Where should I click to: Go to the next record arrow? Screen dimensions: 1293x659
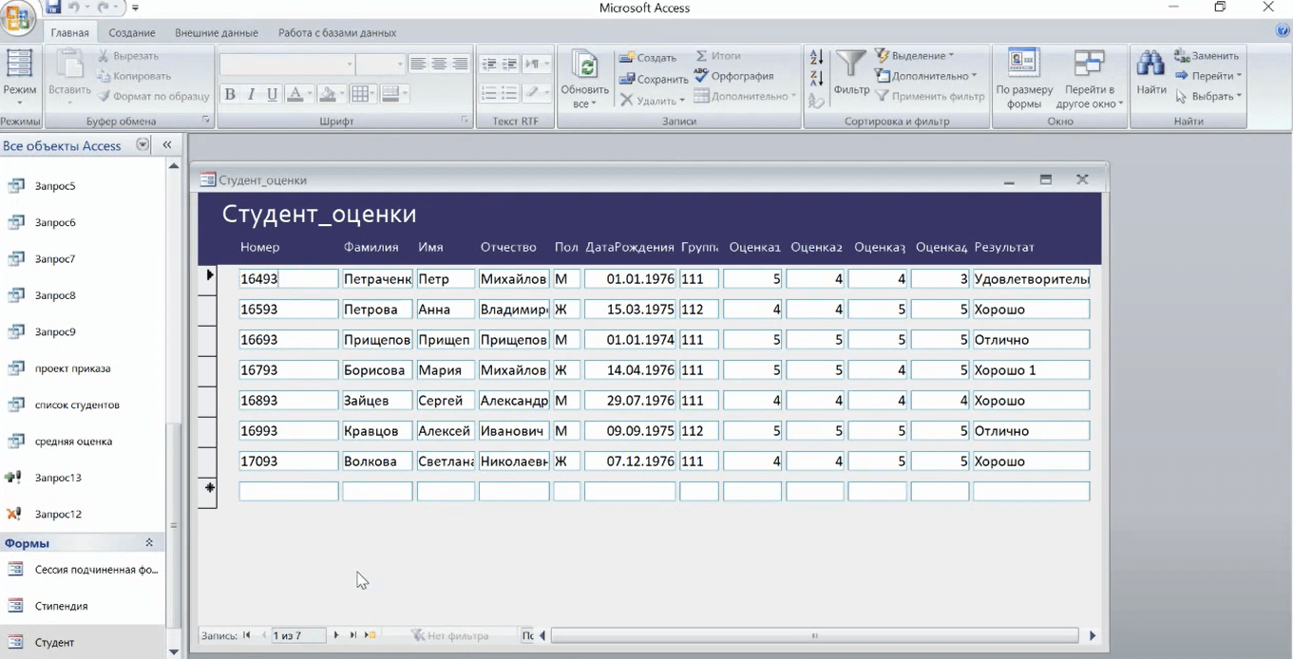click(336, 635)
